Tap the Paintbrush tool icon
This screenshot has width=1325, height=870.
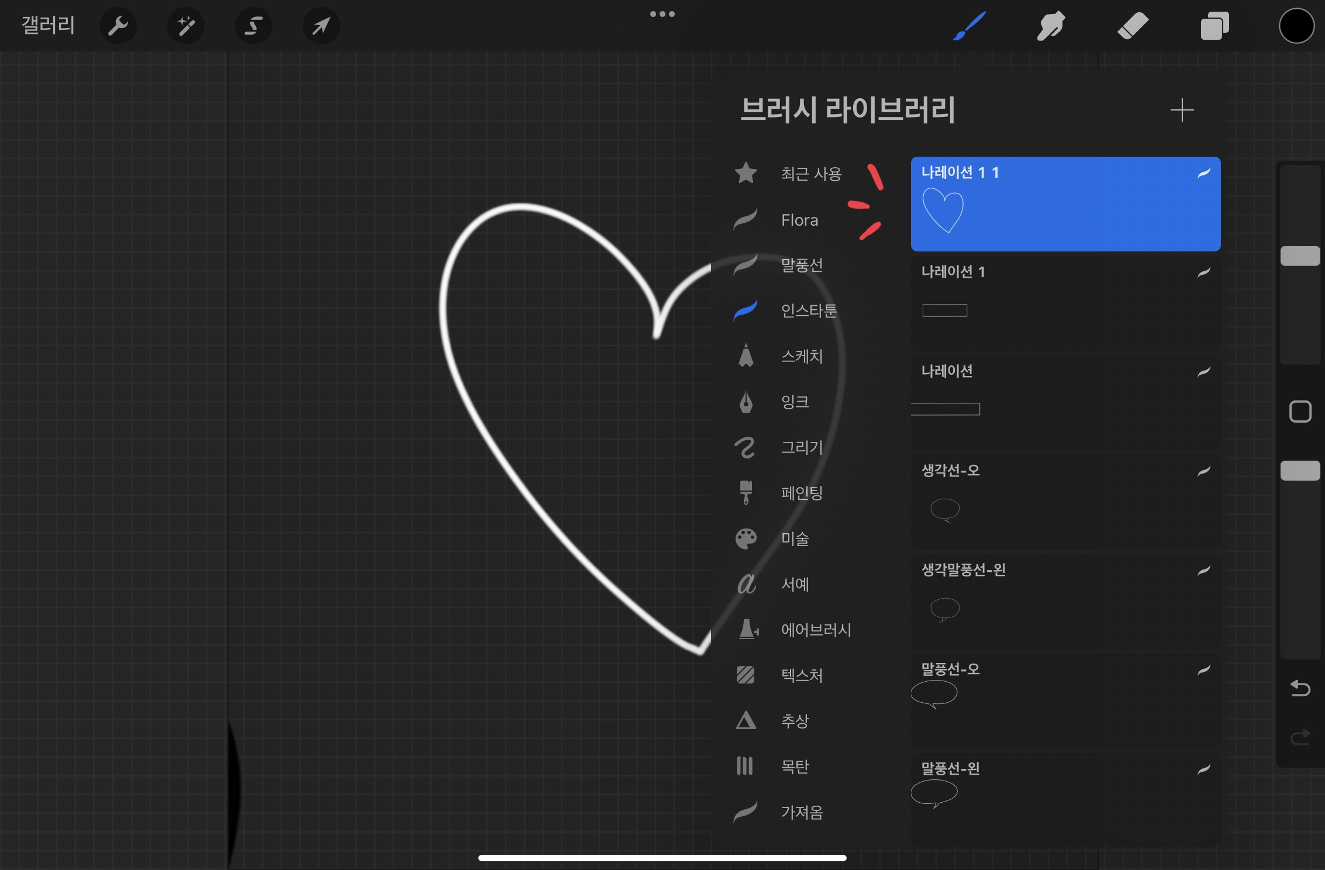click(x=969, y=26)
